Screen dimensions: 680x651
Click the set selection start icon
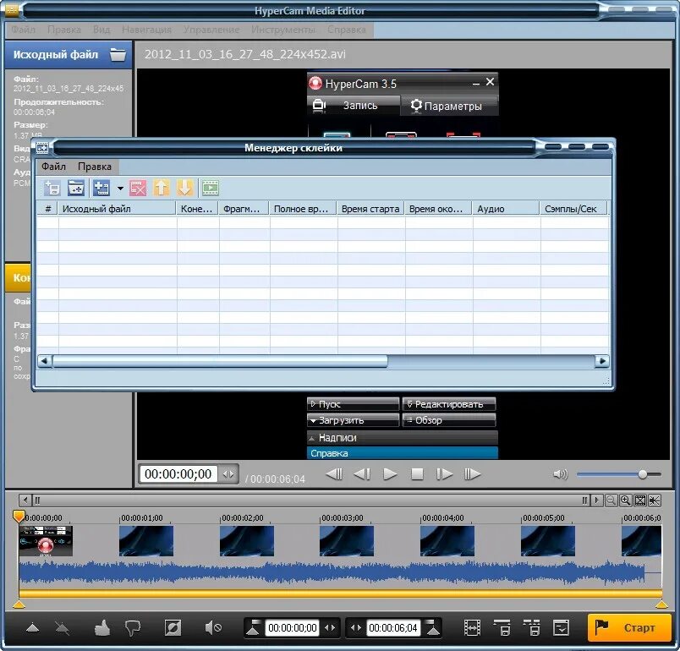[253, 628]
